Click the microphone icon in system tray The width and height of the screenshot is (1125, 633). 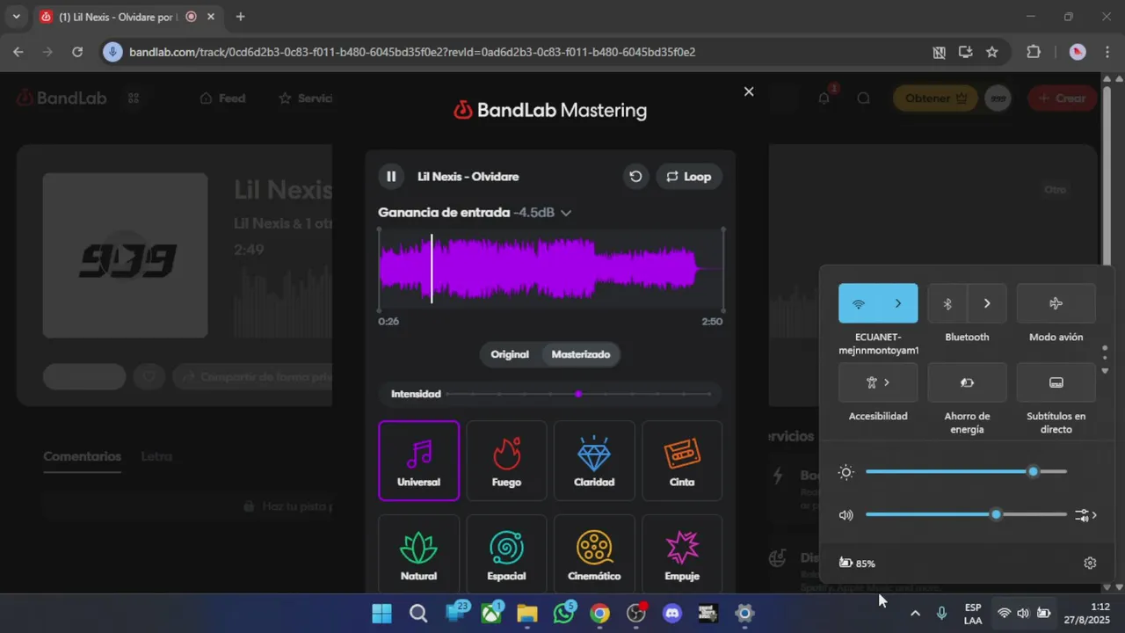(x=942, y=614)
